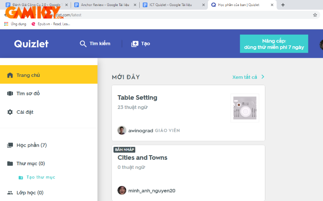The image size is (323, 201).
Task: Click the Trang chủ home icon
Action: (10, 75)
